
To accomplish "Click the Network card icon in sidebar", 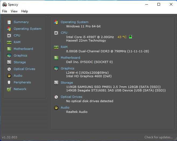I will tap(9, 89).
